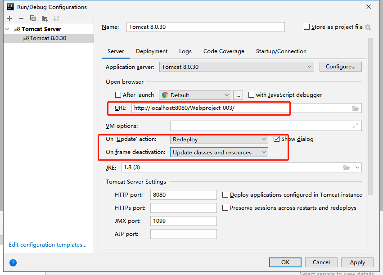Focus the HTTPs port field
Viewport: 383px width, 275px height.
(x=184, y=208)
